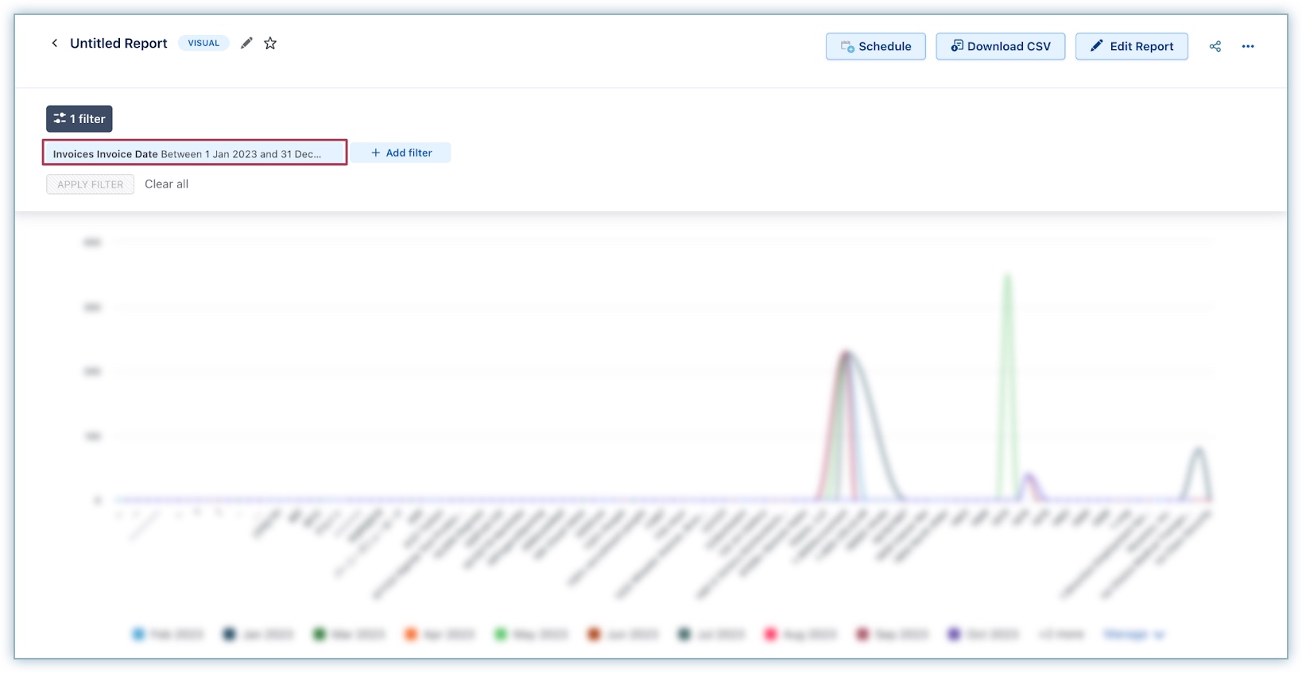Open the three-dot more options menu
Viewport: 1302px width, 673px height.
pos(1248,46)
